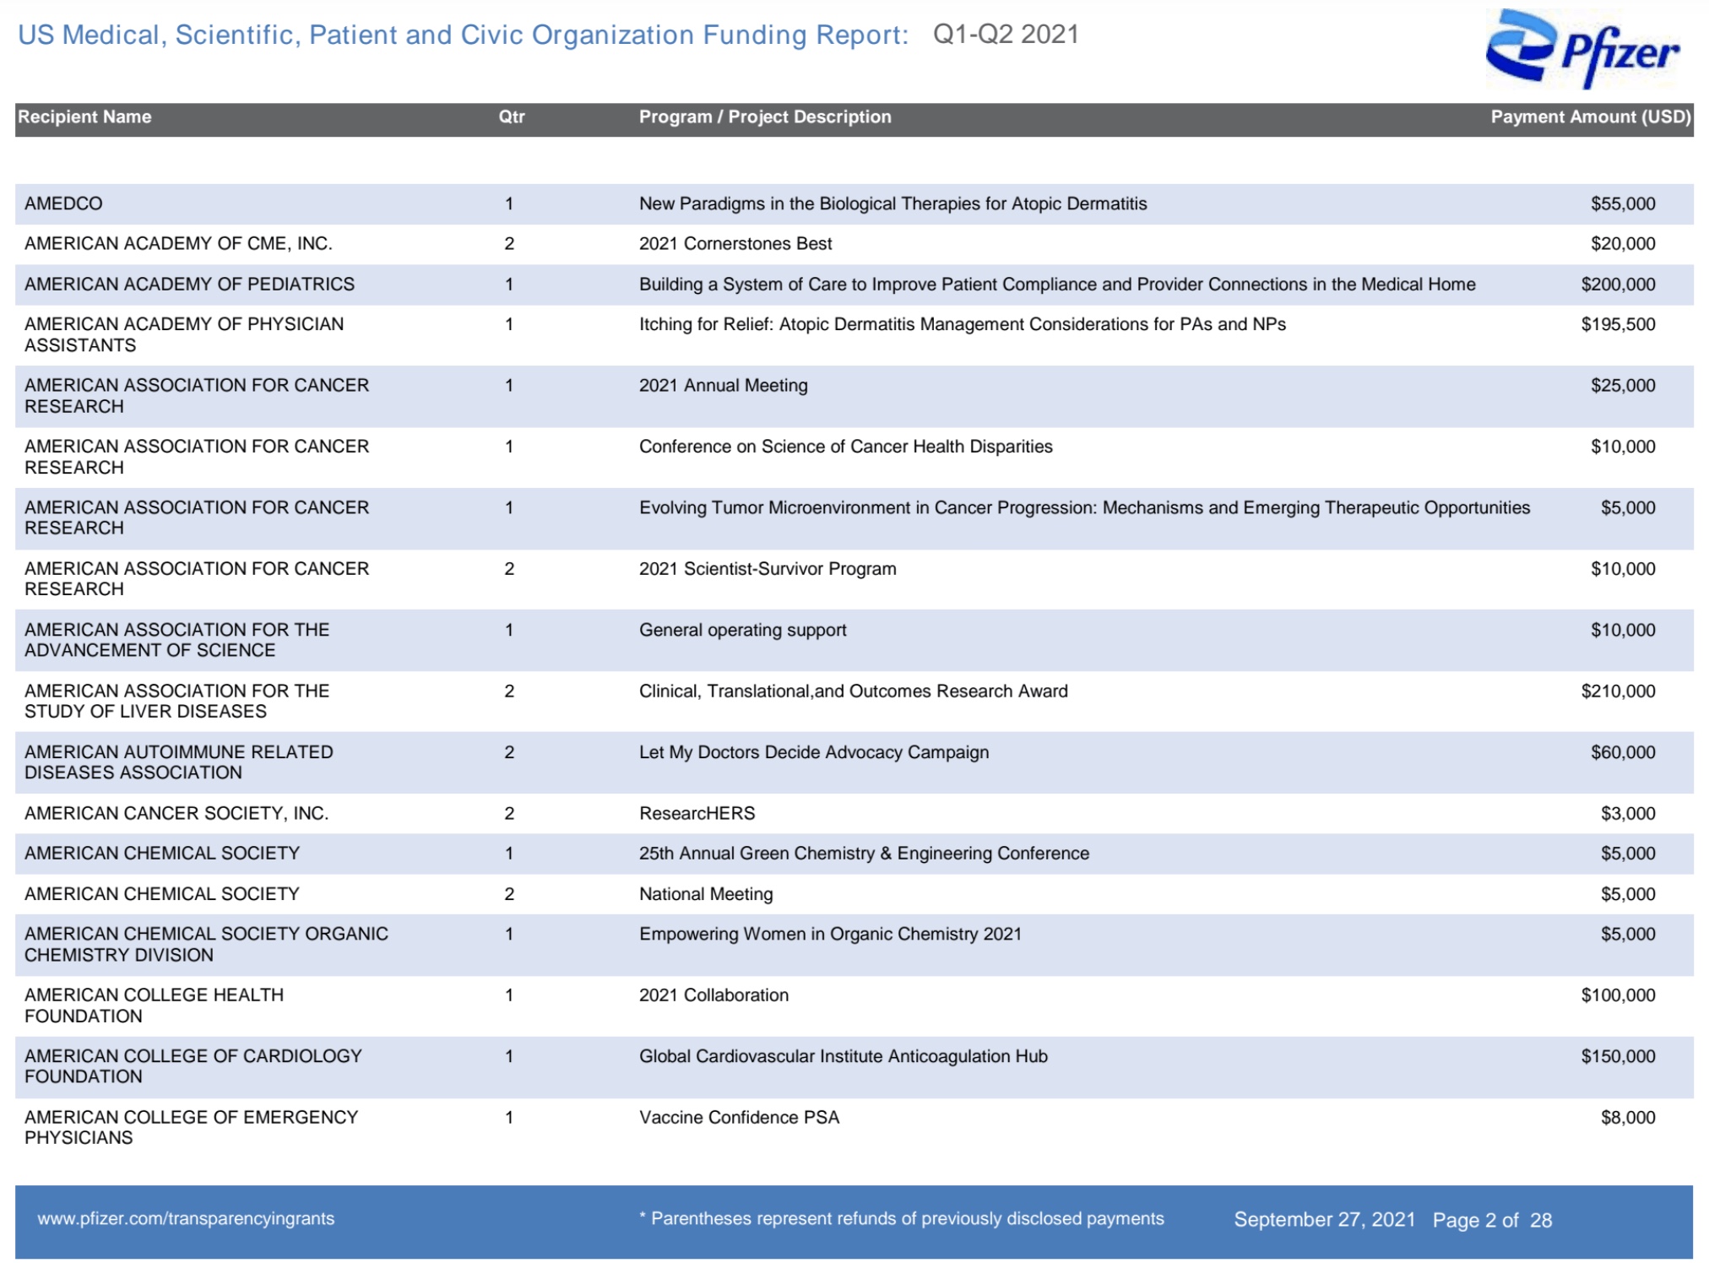Click the September 27, 2021 date
Screen dimensions: 1709x1263
1324,1220
